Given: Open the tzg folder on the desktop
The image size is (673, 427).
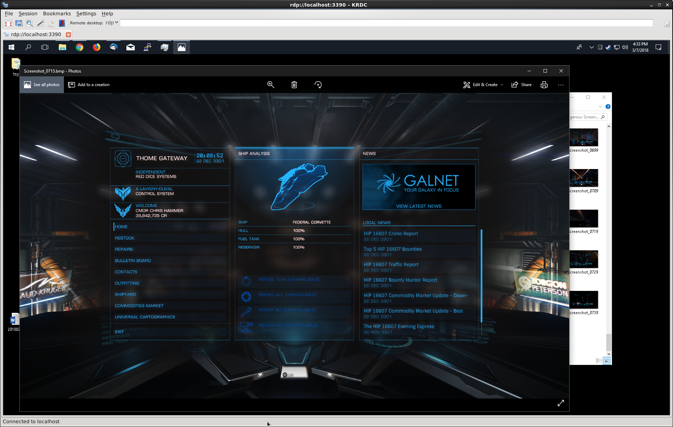Looking at the screenshot, I should 16,67.
